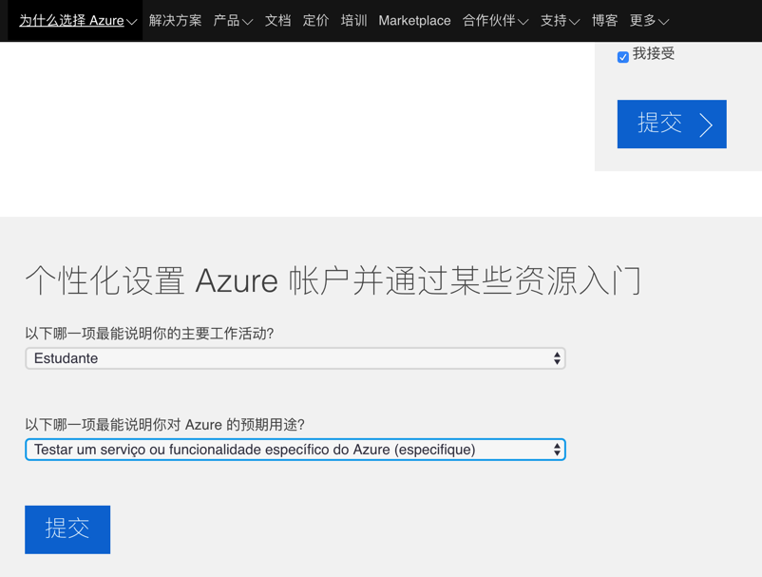
Task: Open the 培训 navigation link
Action: (353, 20)
